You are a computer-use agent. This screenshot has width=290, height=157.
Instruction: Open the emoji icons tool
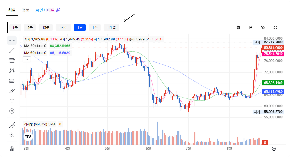tap(12, 111)
